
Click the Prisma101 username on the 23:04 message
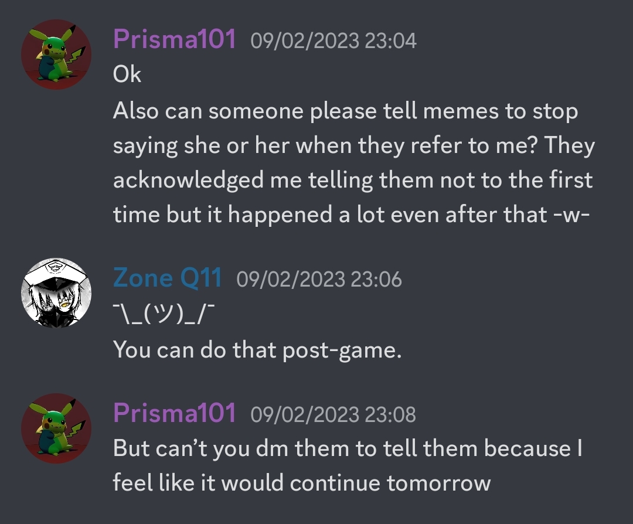pyautogui.click(x=175, y=39)
